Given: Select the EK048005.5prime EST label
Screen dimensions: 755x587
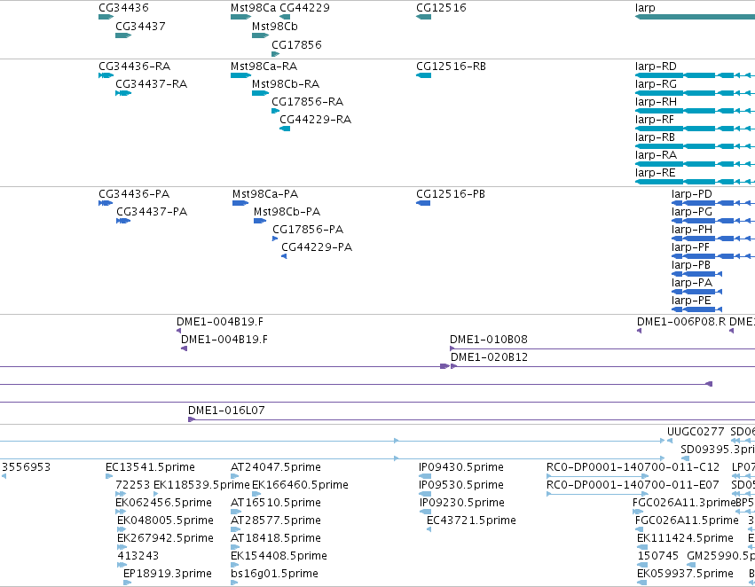Looking at the screenshot, I should [165, 521].
